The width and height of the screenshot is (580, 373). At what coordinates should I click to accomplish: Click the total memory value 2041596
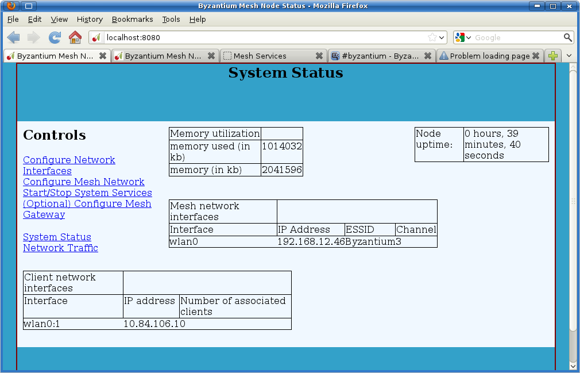point(282,170)
